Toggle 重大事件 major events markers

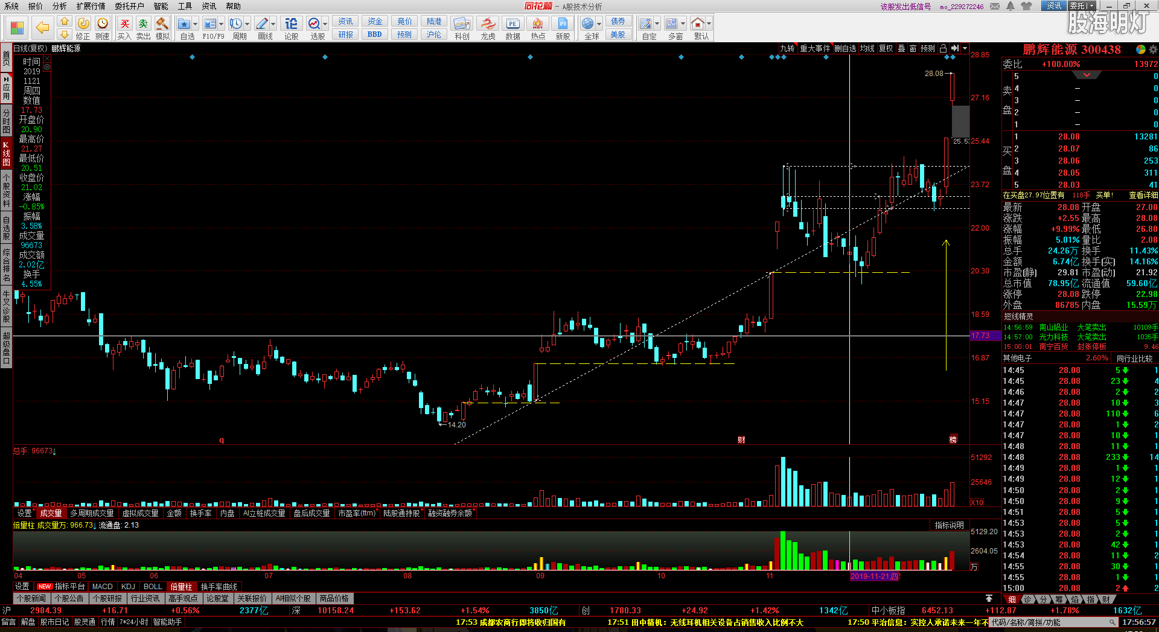pos(815,48)
